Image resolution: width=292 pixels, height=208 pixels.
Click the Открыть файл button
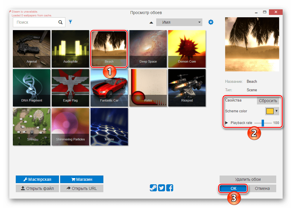(x=37, y=188)
